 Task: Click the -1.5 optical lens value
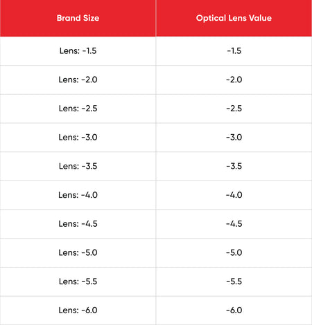pyautogui.click(x=234, y=50)
